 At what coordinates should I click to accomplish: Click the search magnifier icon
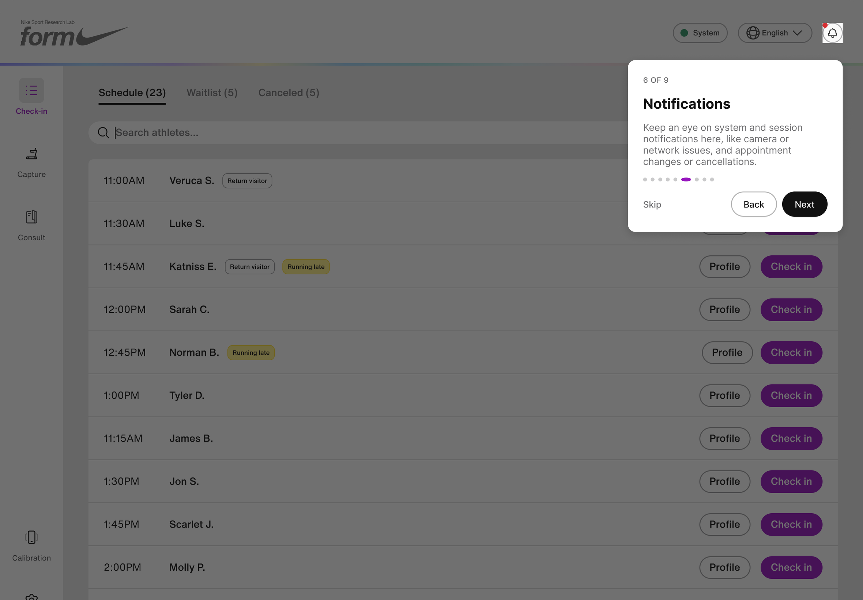coord(103,133)
